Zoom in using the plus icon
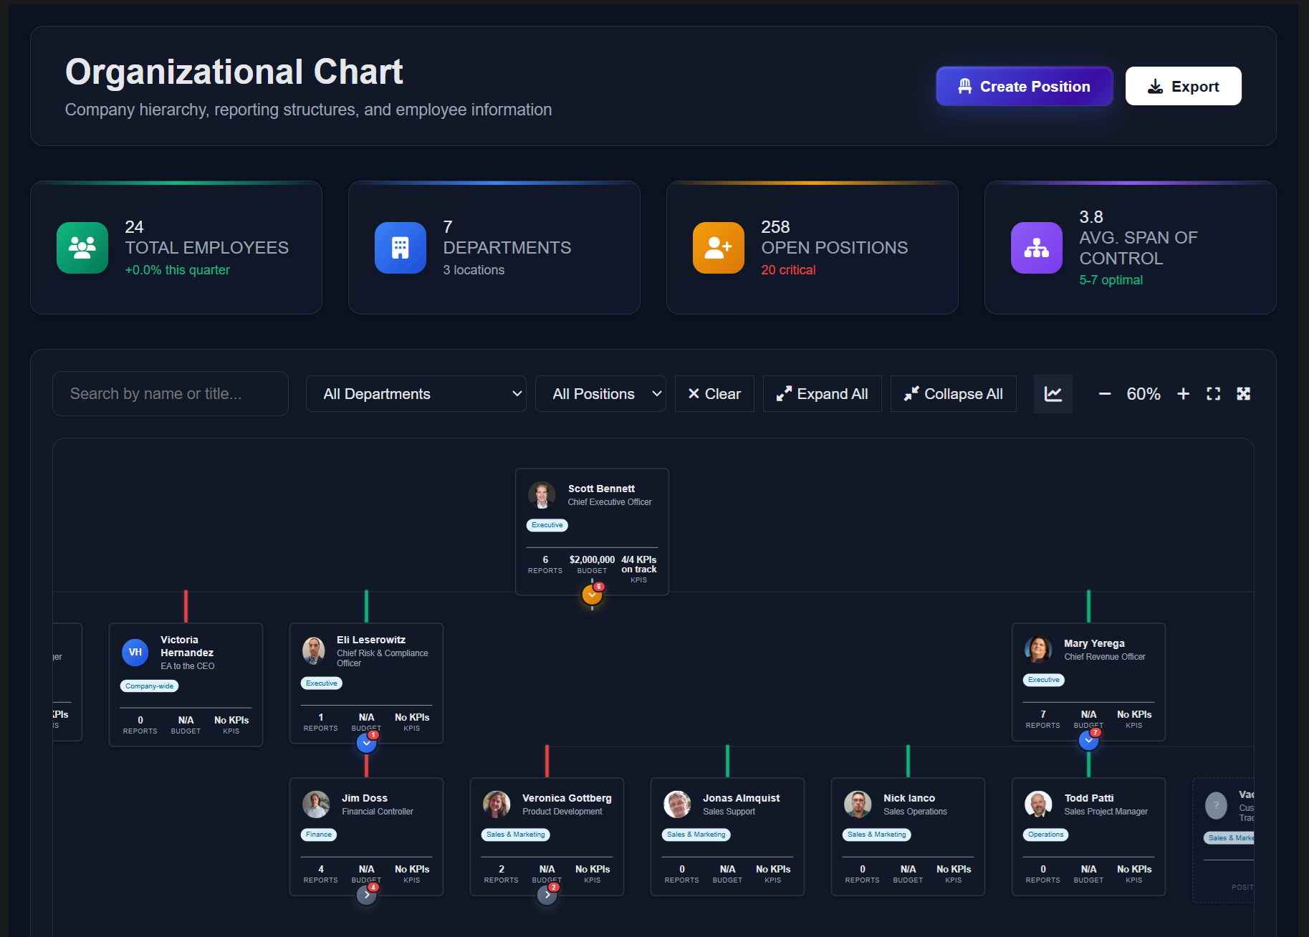This screenshot has width=1309, height=937. (x=1184, y=393)
